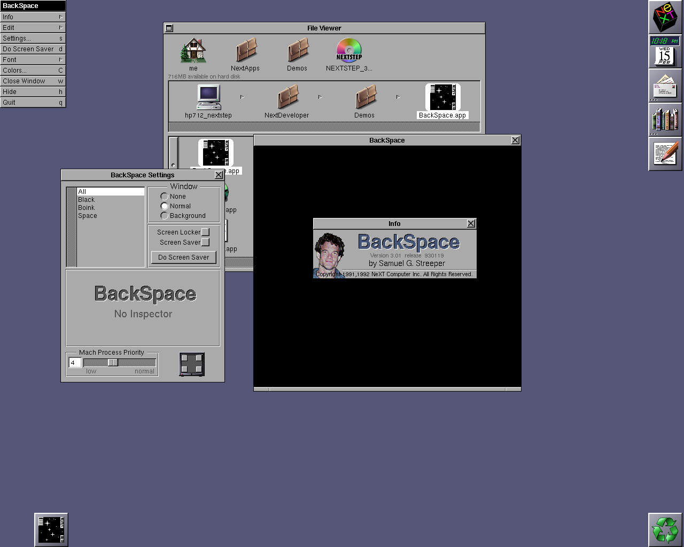The width and height of the screenshot is (684, 547).
Task: Select the Demos folder on the File Viewer shelf
Action: [298, 51]
